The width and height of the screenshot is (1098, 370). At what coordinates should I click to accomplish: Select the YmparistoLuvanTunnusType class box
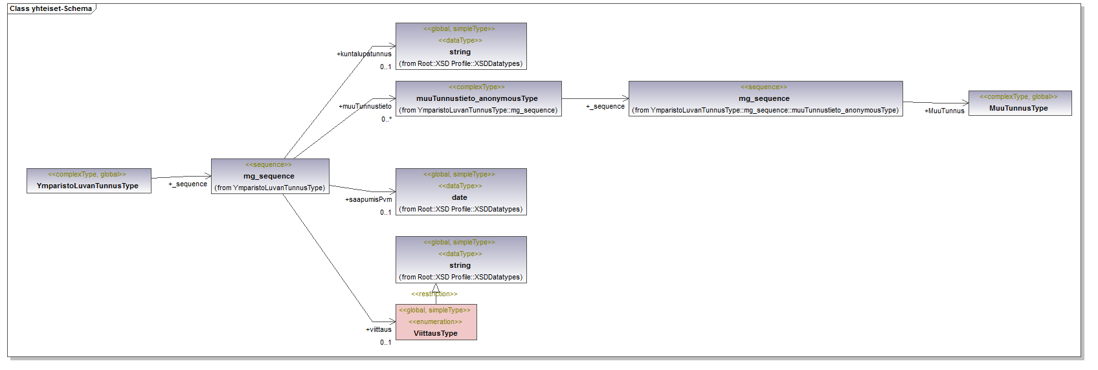(89, 180)
